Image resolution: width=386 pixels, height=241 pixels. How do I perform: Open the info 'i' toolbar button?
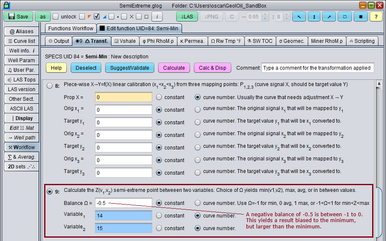pyautogui.click(x=157, y=17)
